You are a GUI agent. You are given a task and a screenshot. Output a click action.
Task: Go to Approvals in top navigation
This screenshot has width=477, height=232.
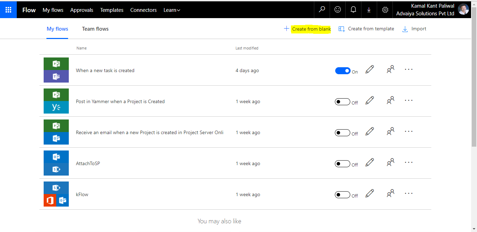click(x=82, y=10)
